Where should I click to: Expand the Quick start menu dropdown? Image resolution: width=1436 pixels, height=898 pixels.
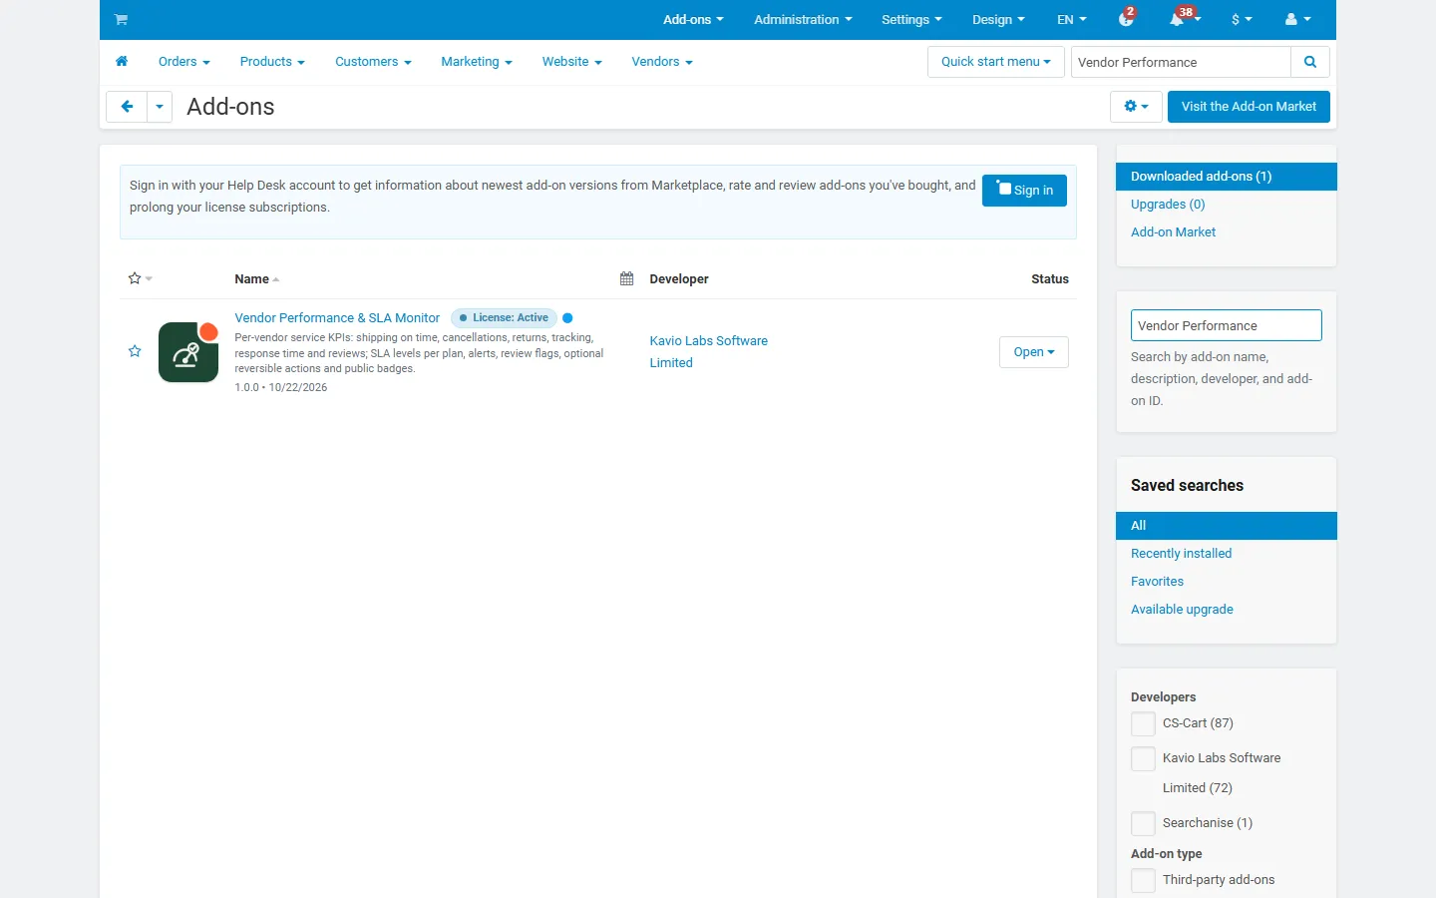click(x=996, y=62)
